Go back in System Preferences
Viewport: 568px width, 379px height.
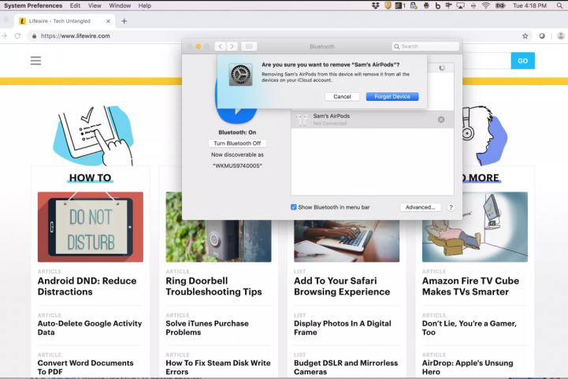point(221,46)
